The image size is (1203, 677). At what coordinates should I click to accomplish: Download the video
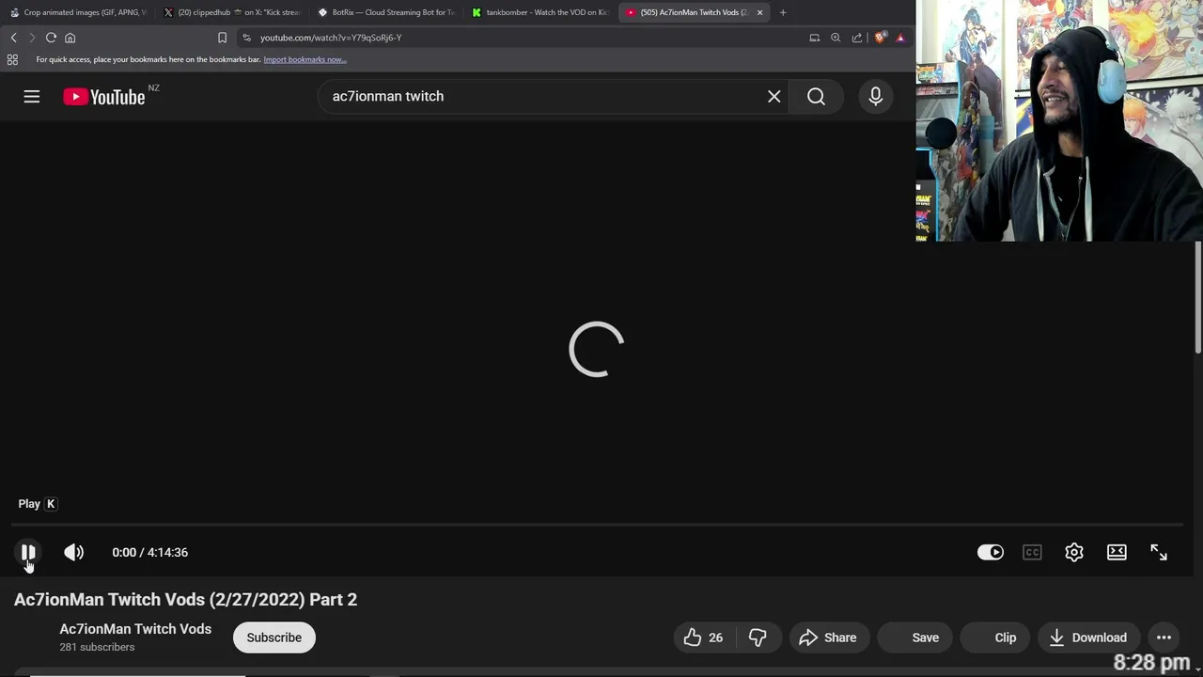point(1088,638)
